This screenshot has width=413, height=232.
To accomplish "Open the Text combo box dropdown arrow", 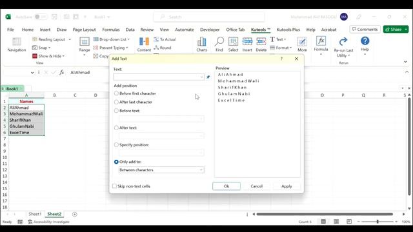I will 202,77.
